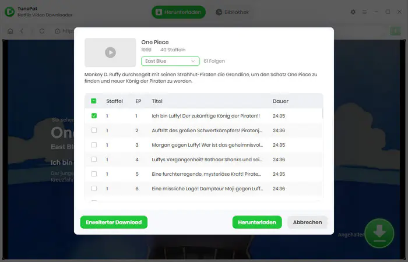Screen dimensions: 408x262
Task: Toggle the select-all checkbox in header
Action: pos(94,101)
